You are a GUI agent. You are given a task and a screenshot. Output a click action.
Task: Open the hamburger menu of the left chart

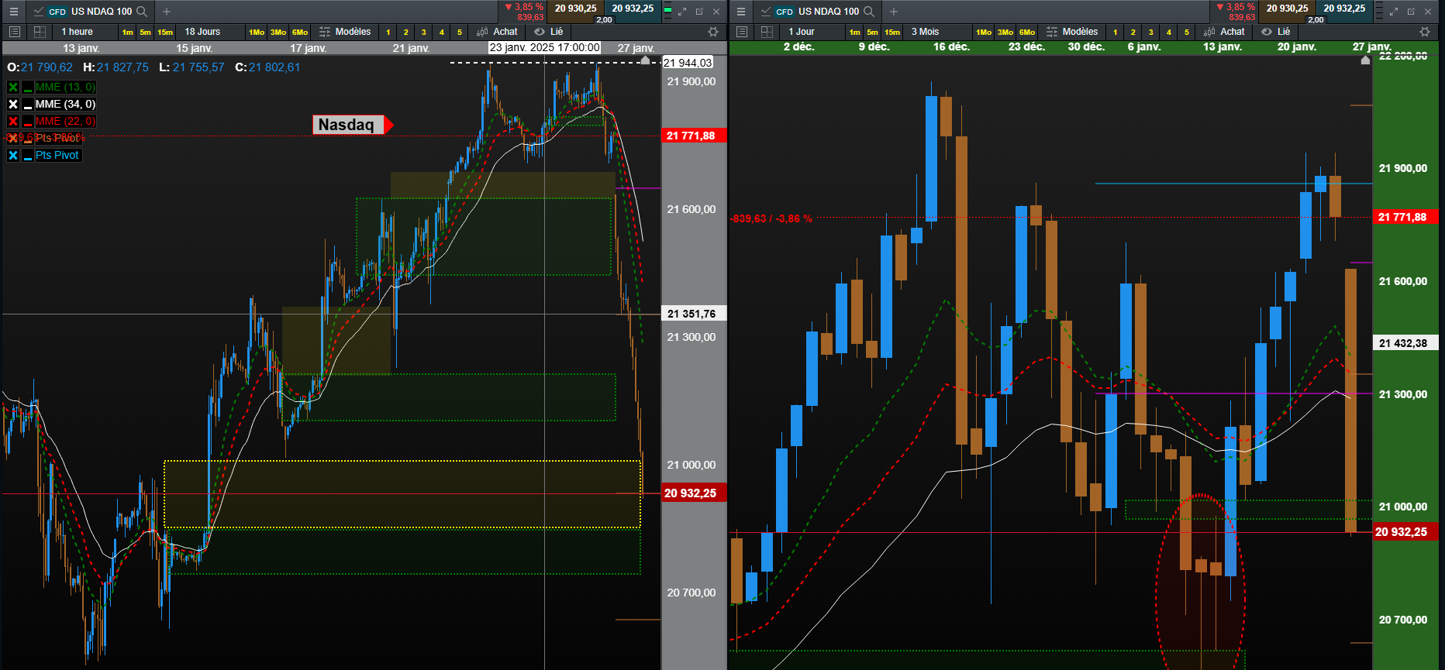click(13, 12)
